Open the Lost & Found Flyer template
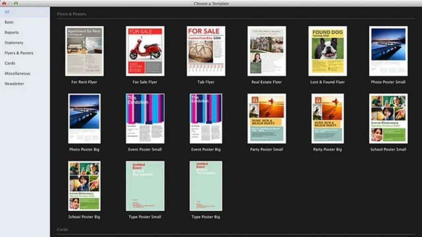This screenshot has height=237, width=422. [327, 51]
